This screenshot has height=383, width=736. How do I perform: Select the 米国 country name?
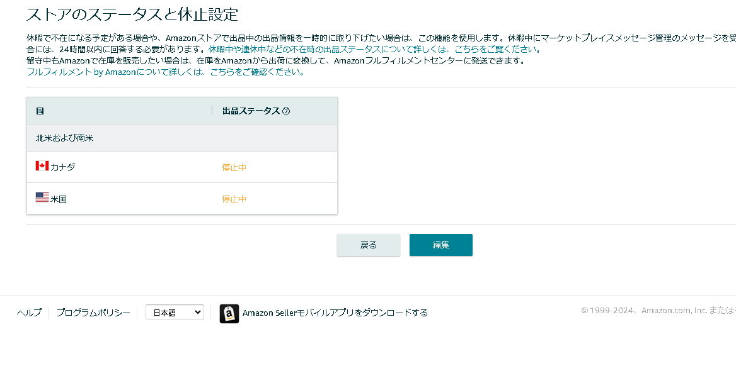click(59, 199)
